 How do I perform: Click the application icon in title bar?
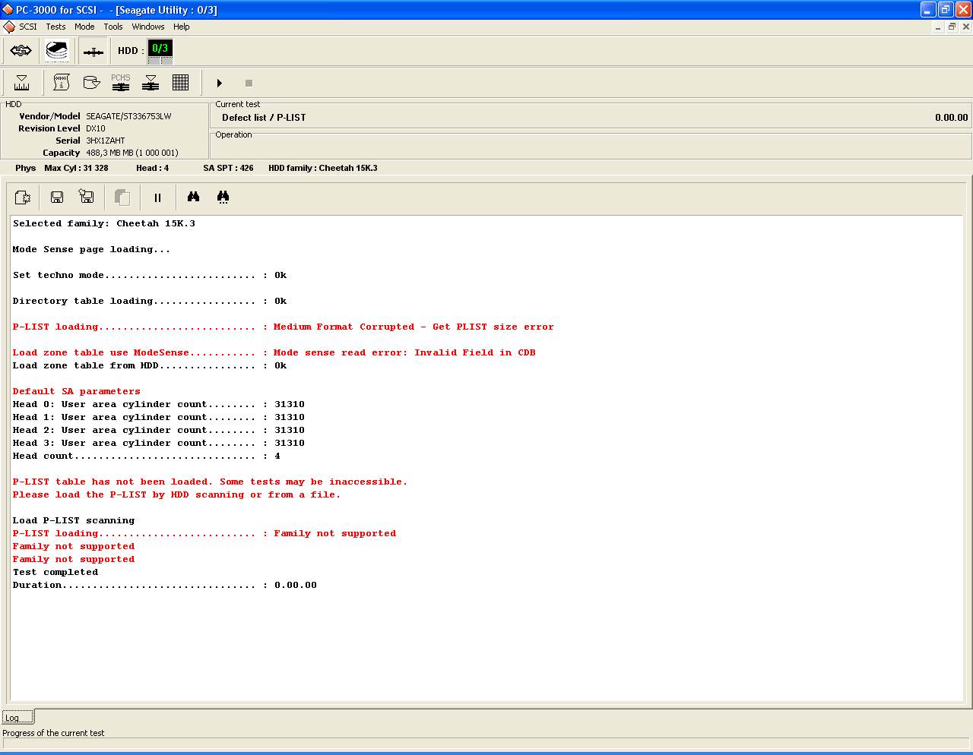[8, 10]
